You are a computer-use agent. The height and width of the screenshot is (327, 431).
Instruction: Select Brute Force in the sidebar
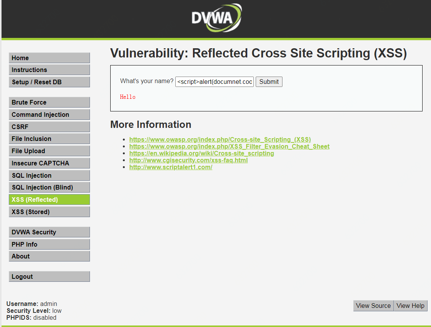tap(49, 102)
